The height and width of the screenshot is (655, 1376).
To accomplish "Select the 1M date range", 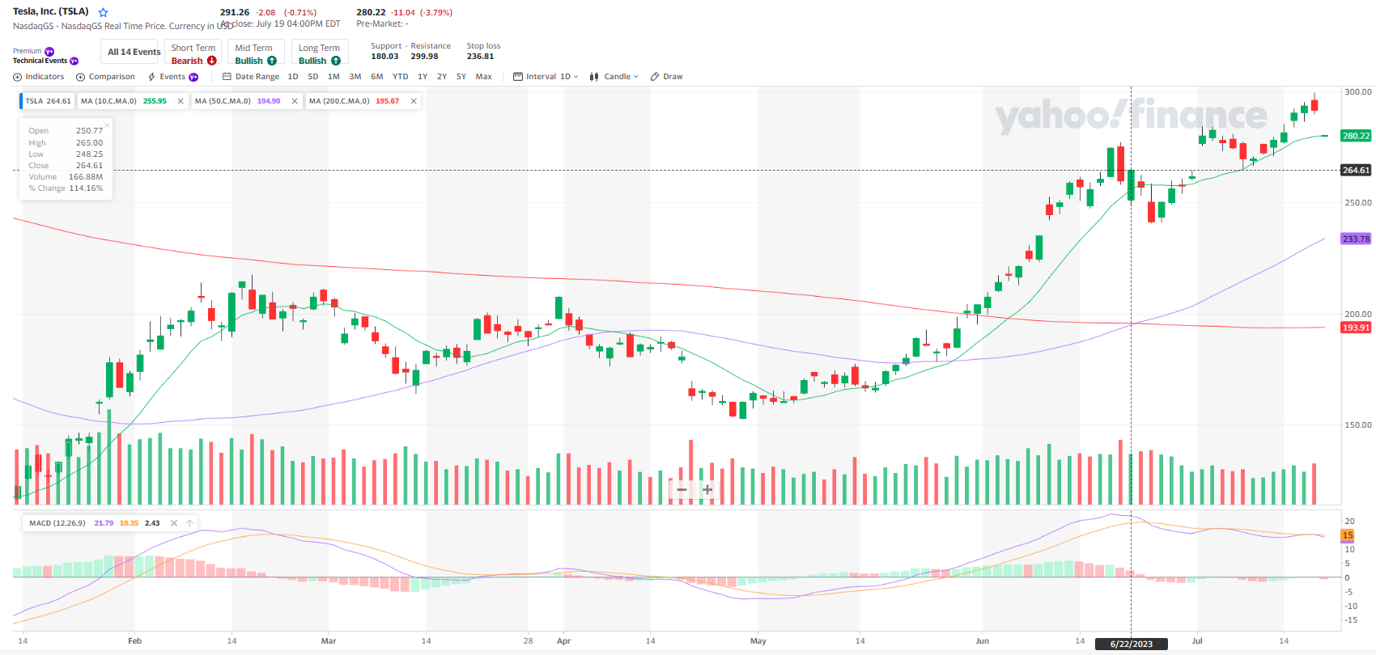I will 333,77.
